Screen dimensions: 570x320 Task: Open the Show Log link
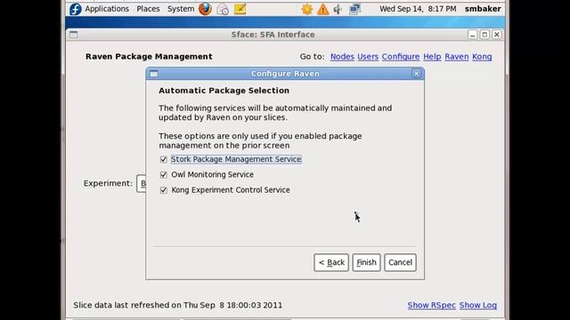pyautogui.click(x=478, y=305)
